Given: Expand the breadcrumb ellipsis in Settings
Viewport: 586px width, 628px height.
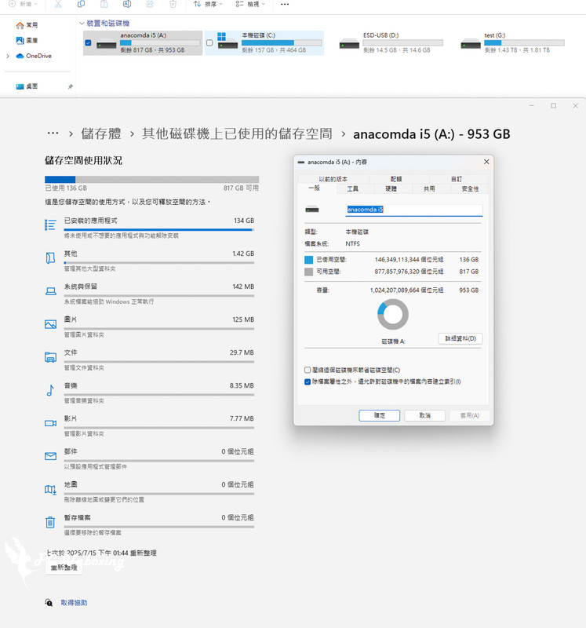Looking at the screenshot, I should click(53, 133).
